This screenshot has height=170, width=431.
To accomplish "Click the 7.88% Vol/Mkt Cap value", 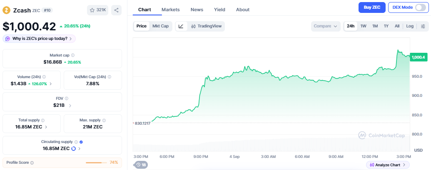I will click(92, 84).
